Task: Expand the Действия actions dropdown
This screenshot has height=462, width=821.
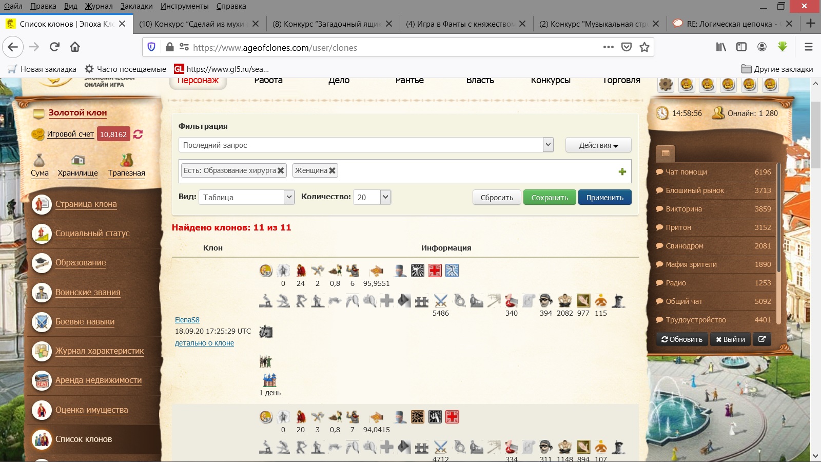Action: tap(598, 145)
